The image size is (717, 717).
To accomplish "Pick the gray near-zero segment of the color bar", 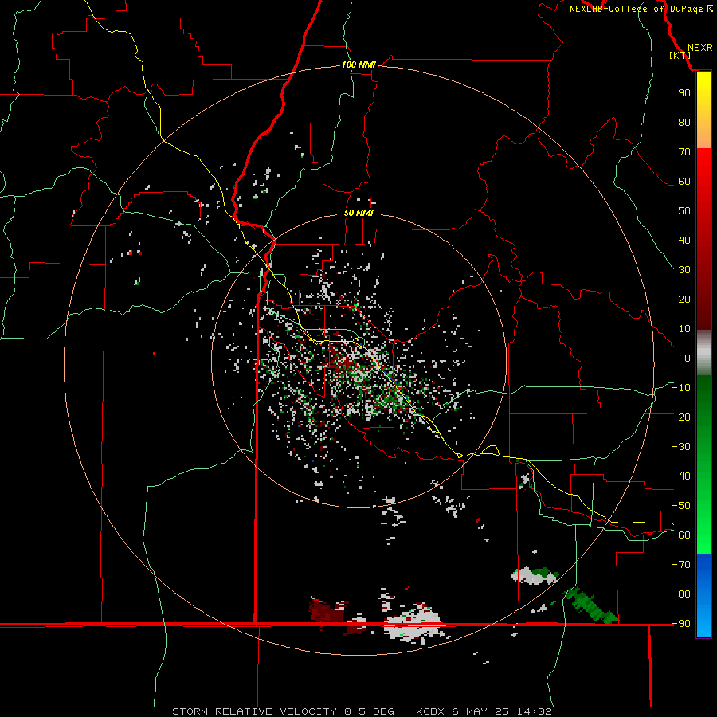I will click(703, 353).
